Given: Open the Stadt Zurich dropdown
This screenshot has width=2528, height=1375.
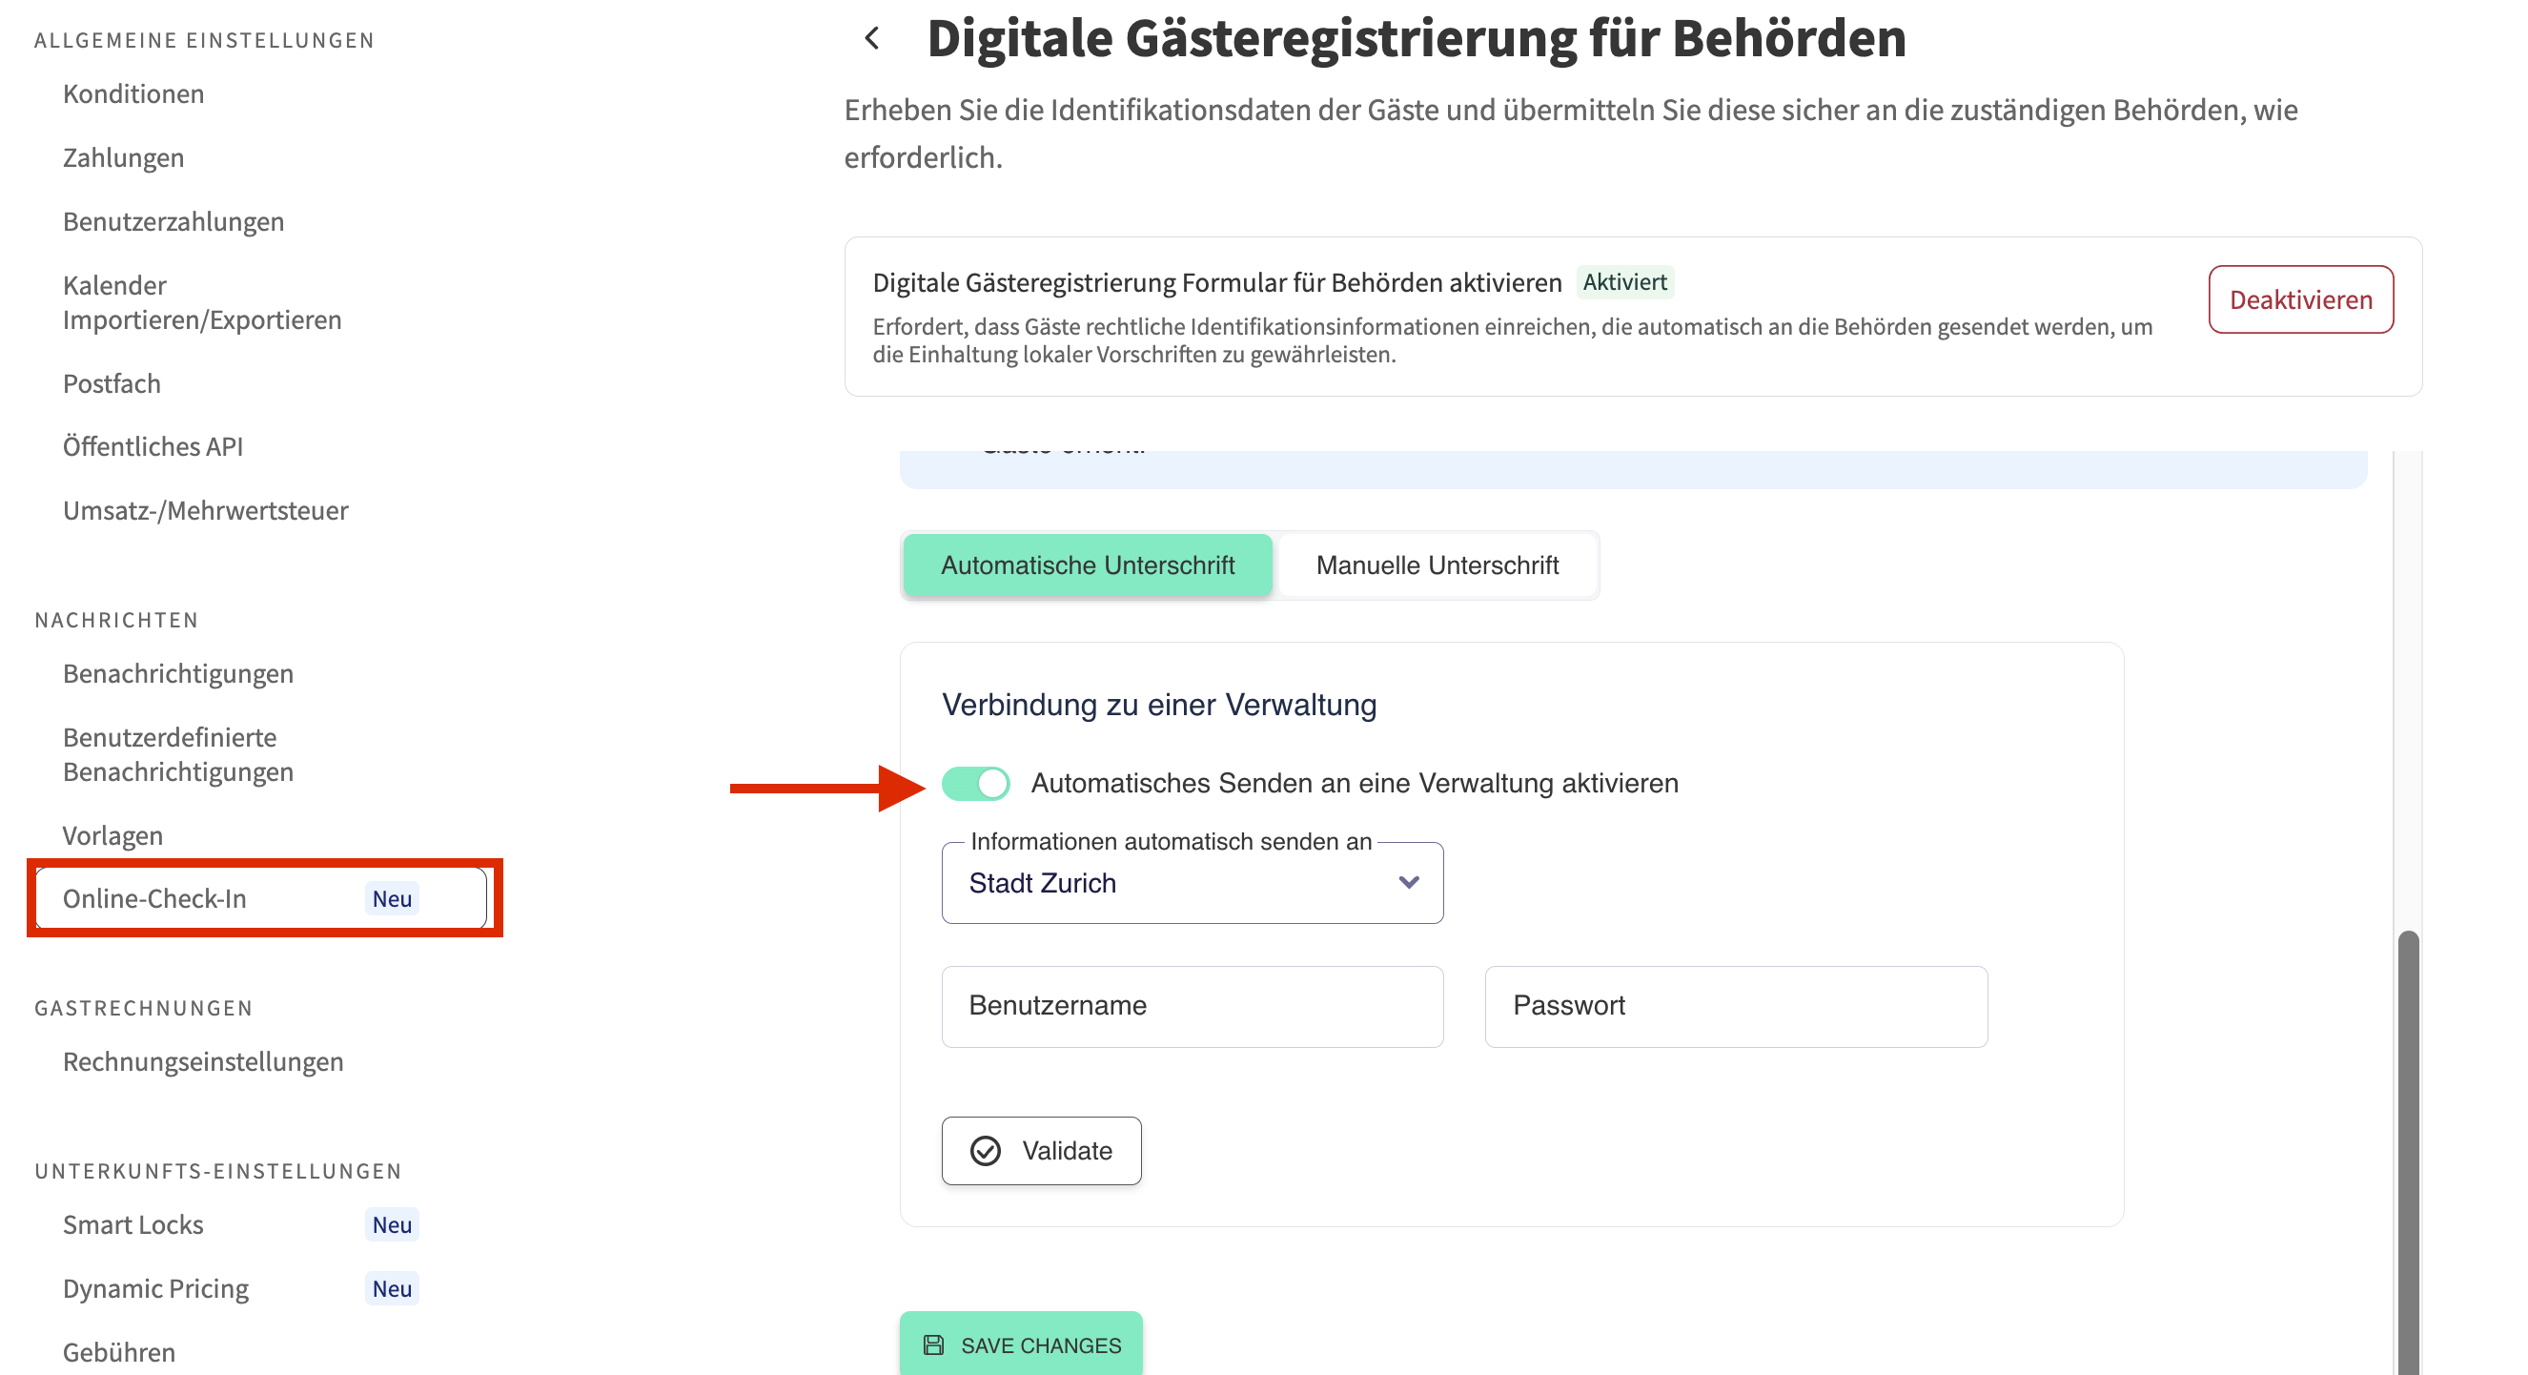Looking at the screenshot, I should pyautogui.click(x=1177, y=883).
